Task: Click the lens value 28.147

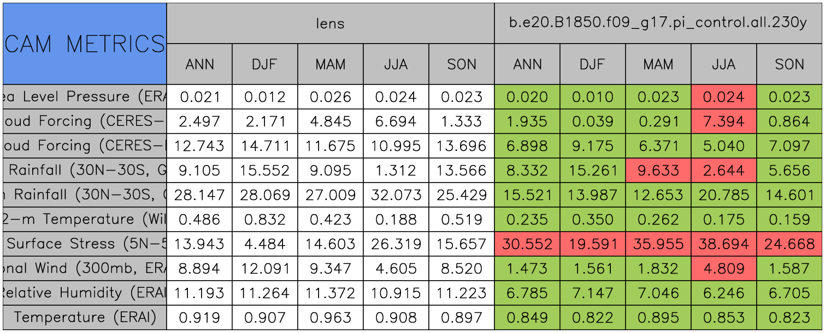Action: point(199,195)
